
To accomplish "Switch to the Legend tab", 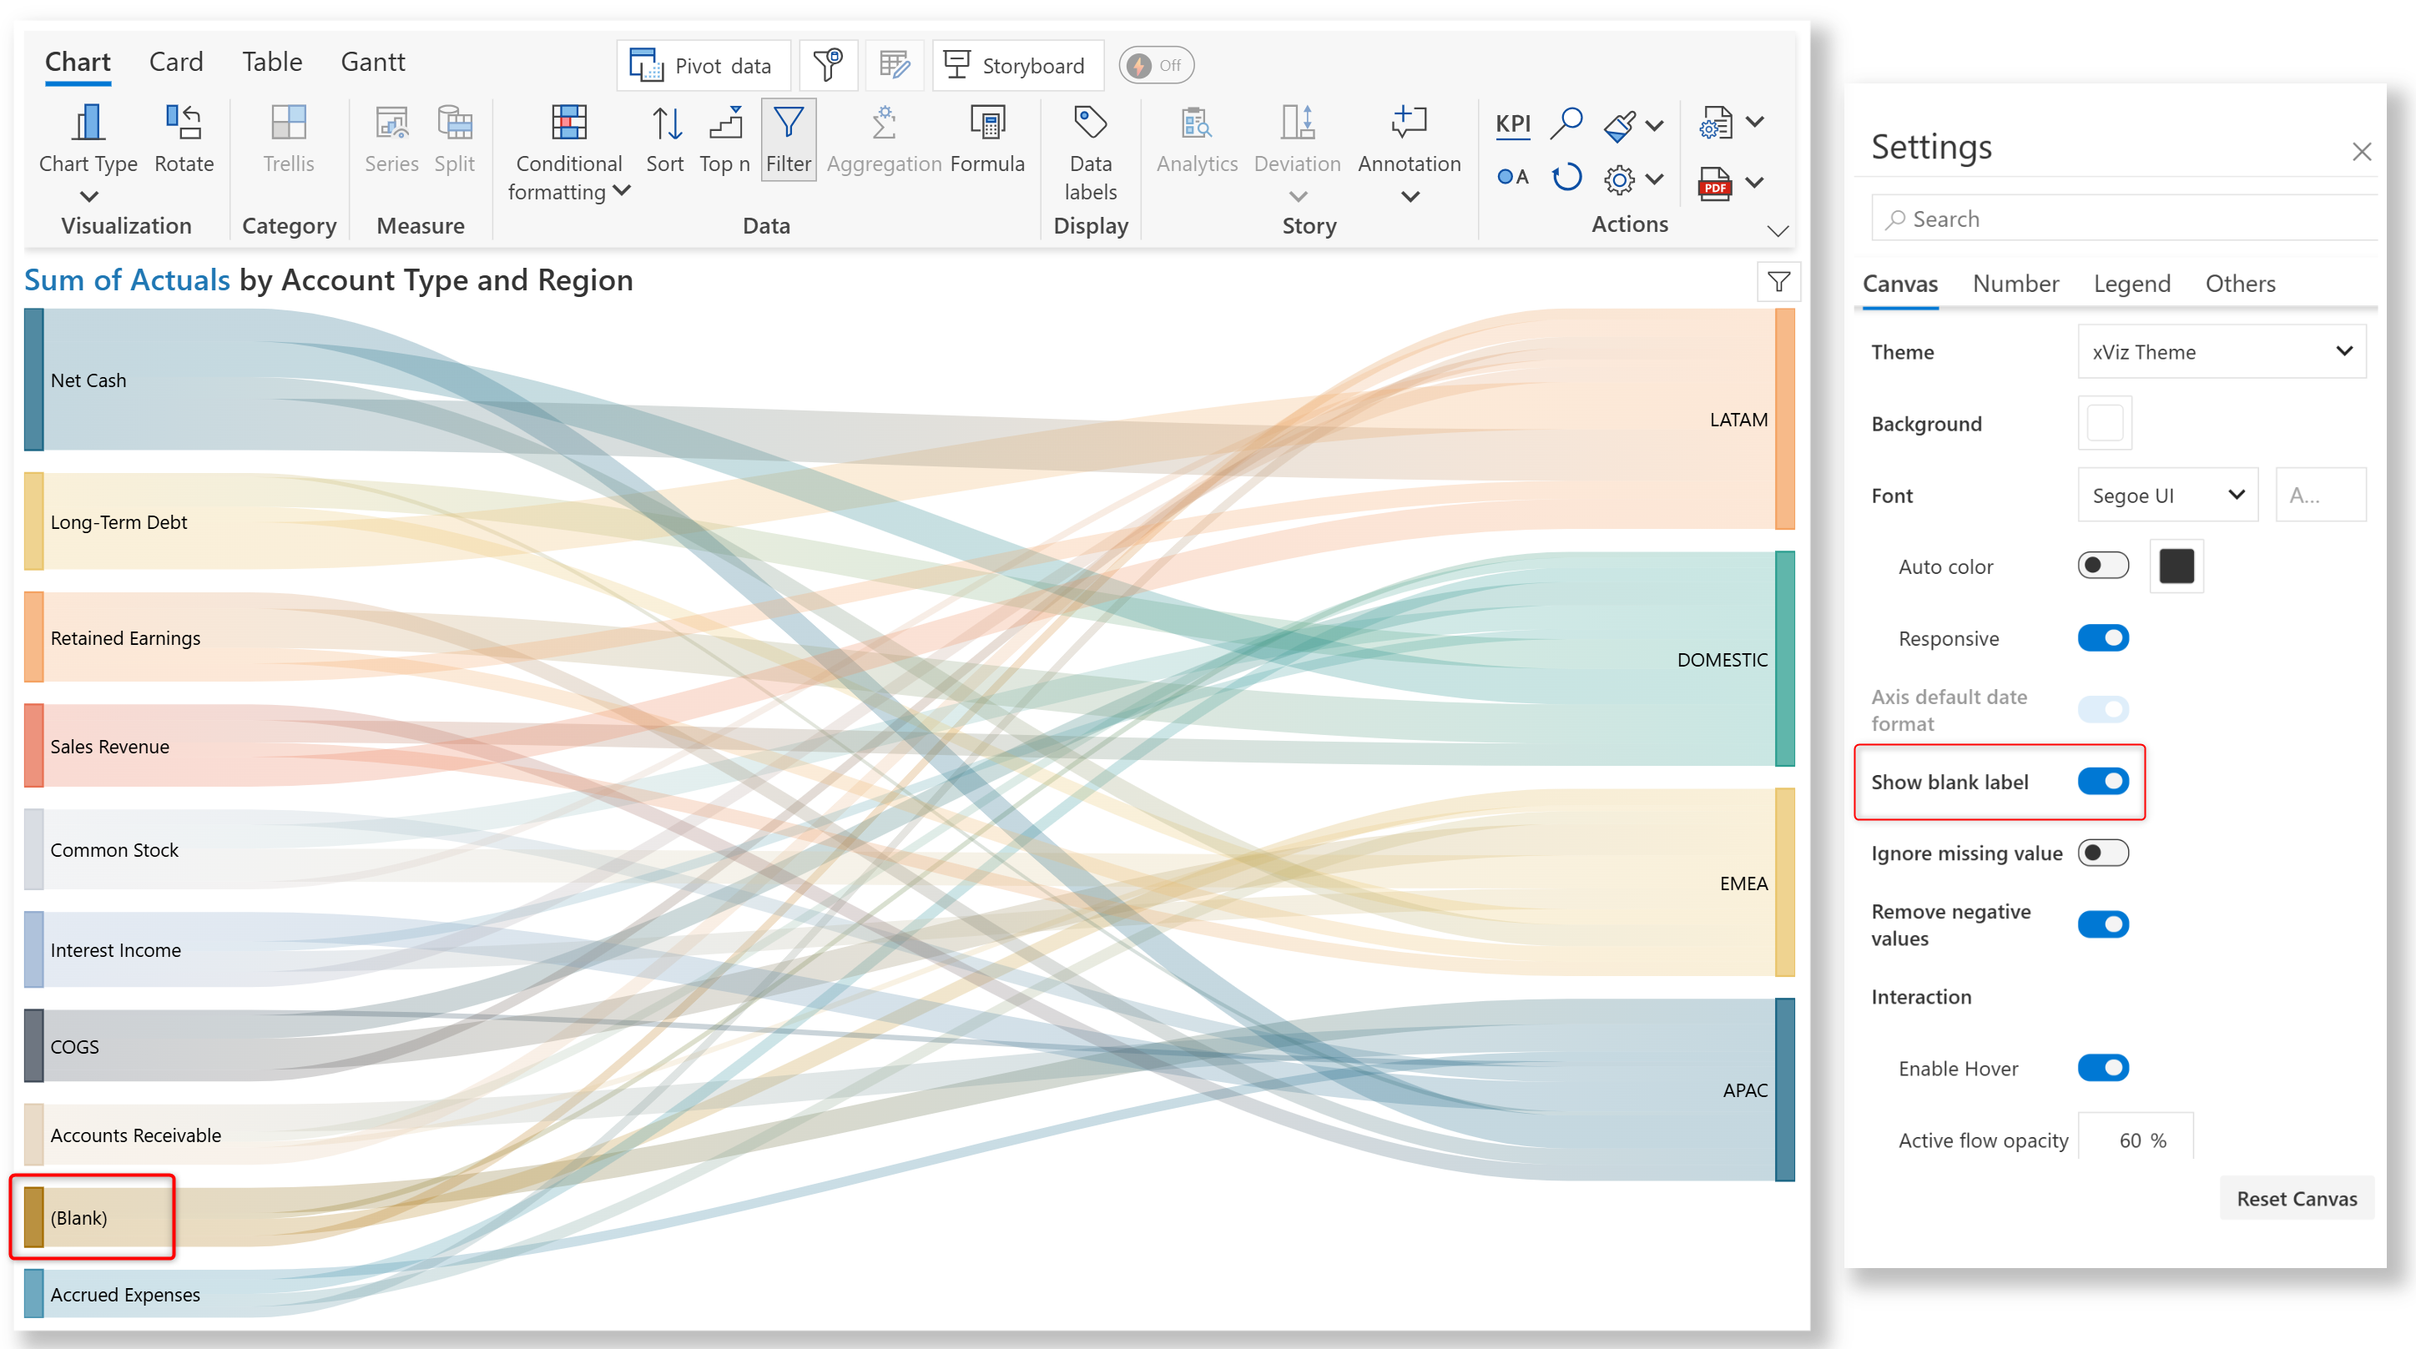I will 2131,283.
